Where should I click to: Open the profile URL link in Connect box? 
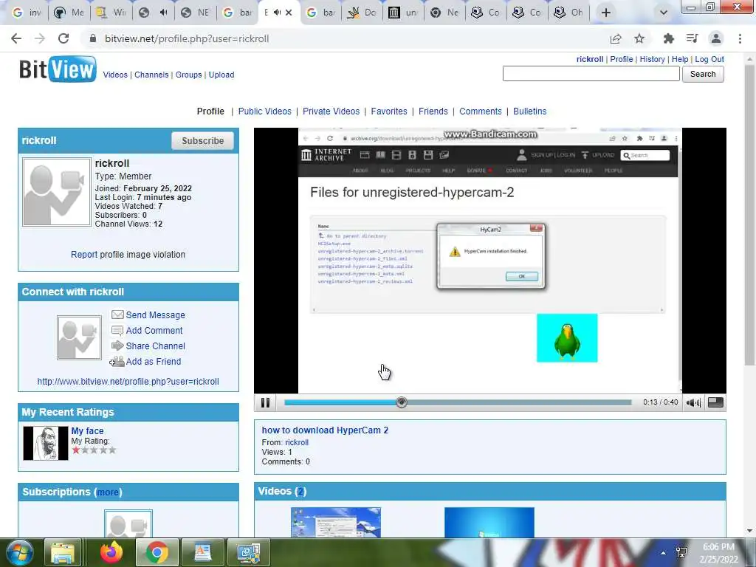click(128, 382)
